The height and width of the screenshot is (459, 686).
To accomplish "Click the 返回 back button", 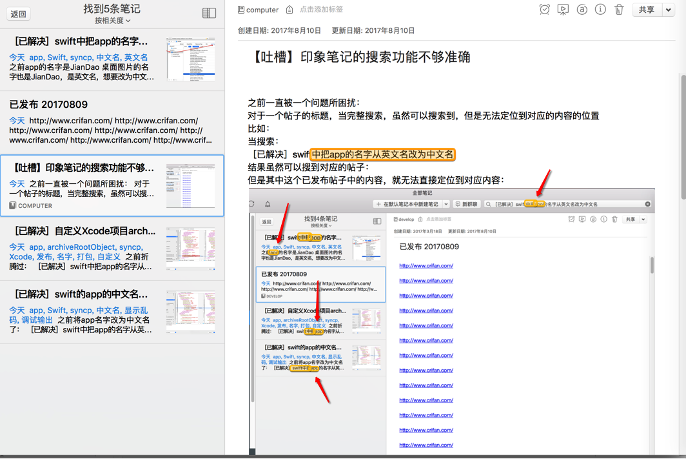I will (x=18, y=14).
